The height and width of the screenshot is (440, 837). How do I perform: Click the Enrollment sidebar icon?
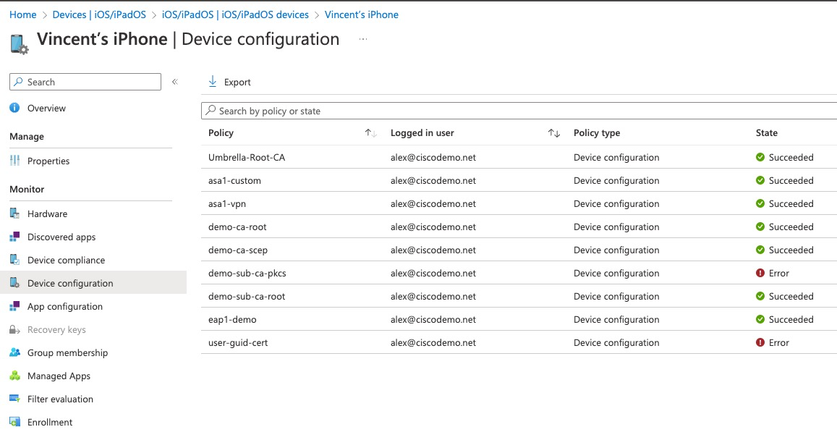pyautogui.click(x=14, y=421)
